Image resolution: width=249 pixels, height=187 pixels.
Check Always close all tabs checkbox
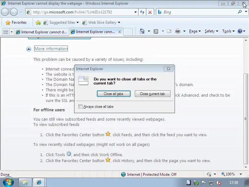81,106
